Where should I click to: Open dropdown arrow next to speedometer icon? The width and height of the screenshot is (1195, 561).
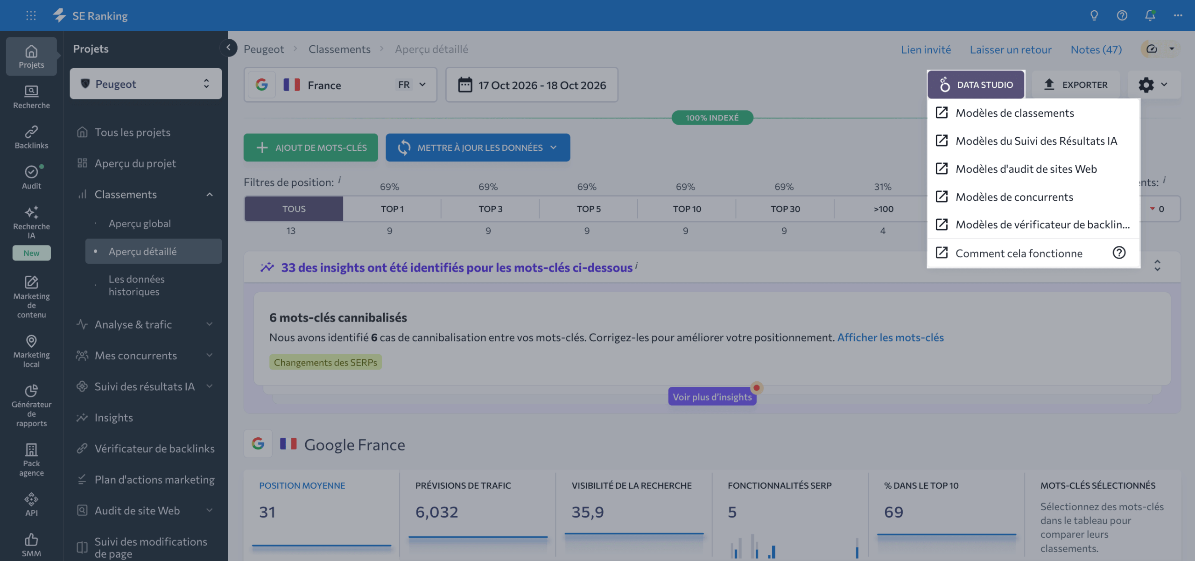tap(1172, 49)
